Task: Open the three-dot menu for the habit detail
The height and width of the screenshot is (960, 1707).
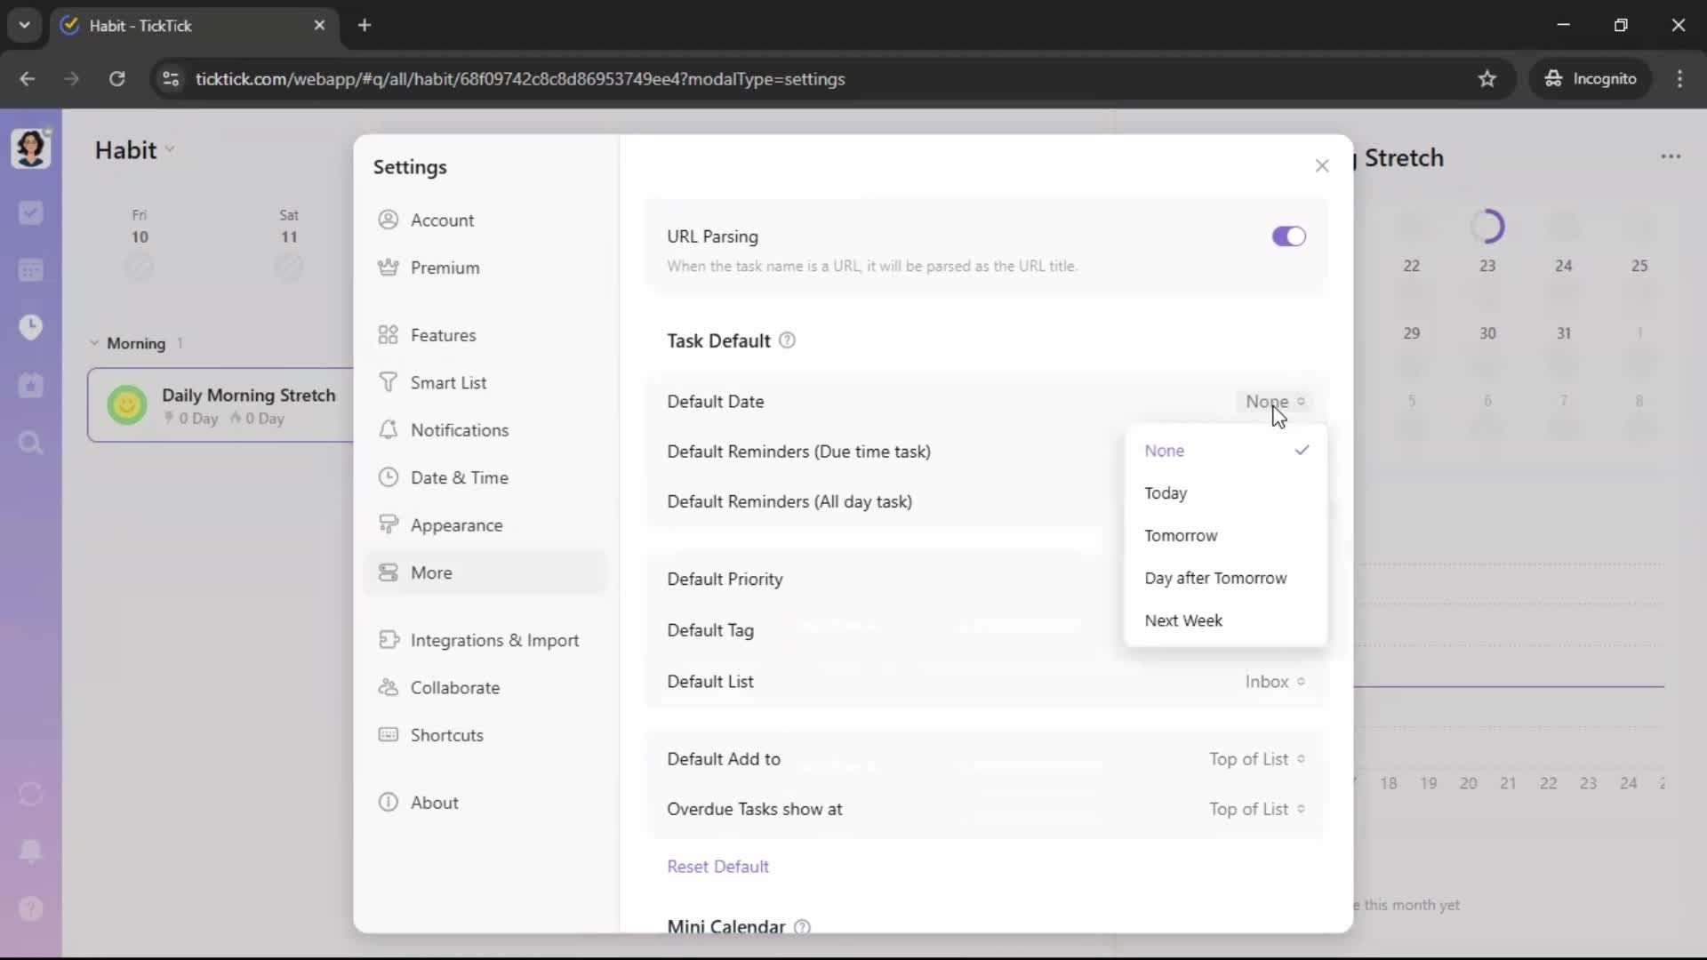Action: (1671, 156)
